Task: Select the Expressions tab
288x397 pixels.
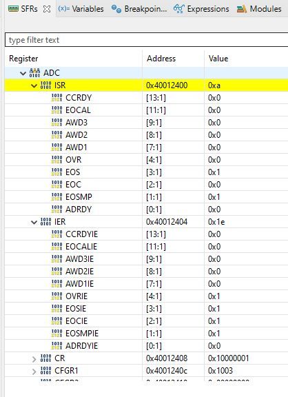Action: (201, 9)
